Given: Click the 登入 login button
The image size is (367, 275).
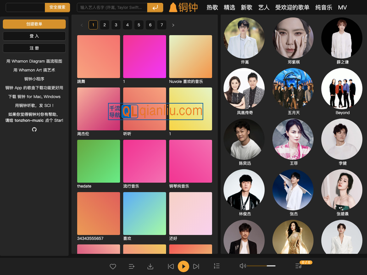Looking at the screenshot, I should tap(34, 36).
